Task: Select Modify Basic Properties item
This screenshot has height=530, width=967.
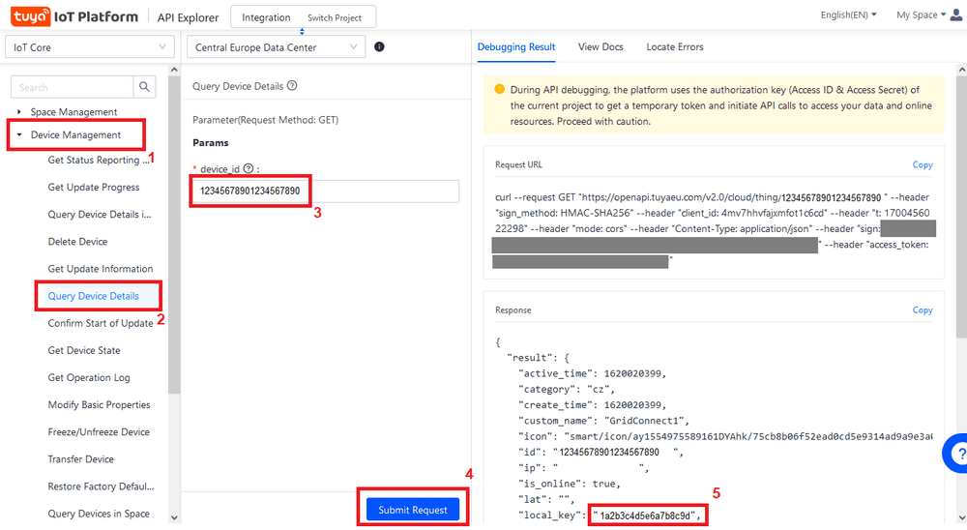Action: pos(100,404)
